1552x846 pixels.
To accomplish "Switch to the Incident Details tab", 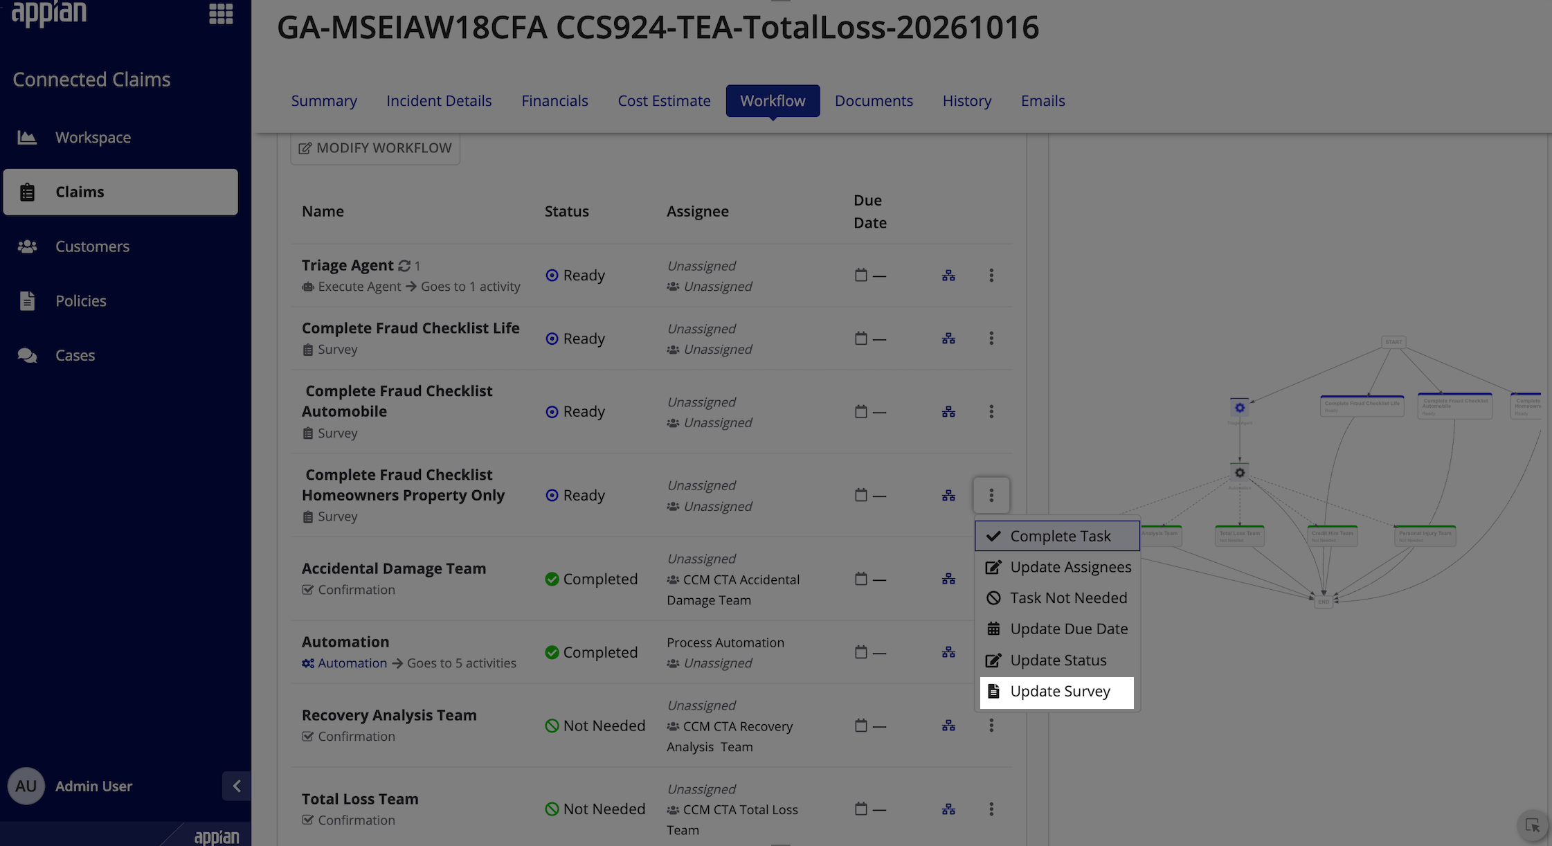I will (439, 101).
